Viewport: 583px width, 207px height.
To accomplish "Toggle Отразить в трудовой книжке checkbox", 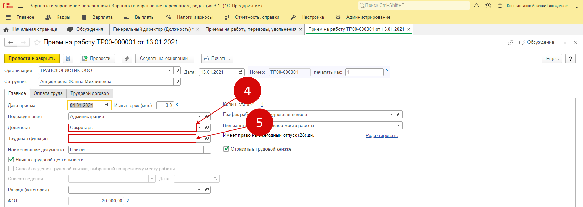I will (226, 149).
